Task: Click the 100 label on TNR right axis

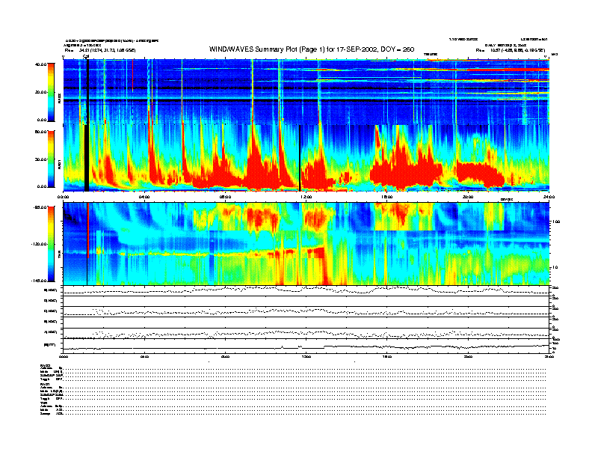Action: tap(556, 222)
